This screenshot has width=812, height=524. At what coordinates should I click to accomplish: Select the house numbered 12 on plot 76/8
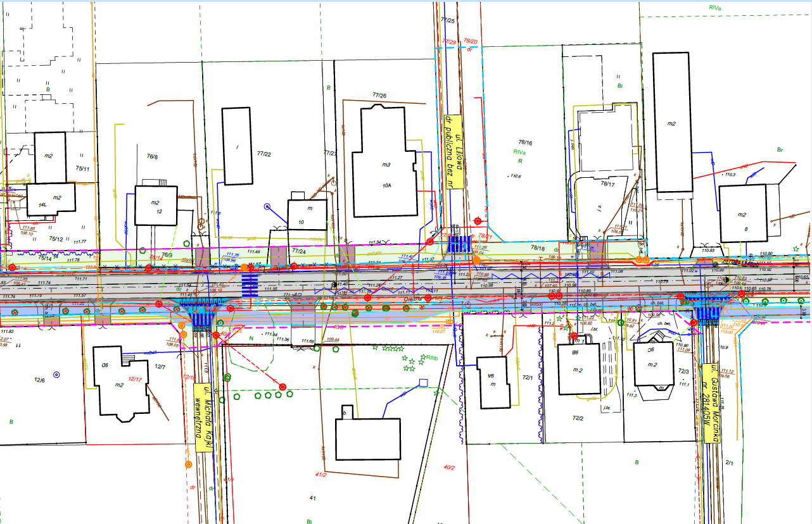156,205
